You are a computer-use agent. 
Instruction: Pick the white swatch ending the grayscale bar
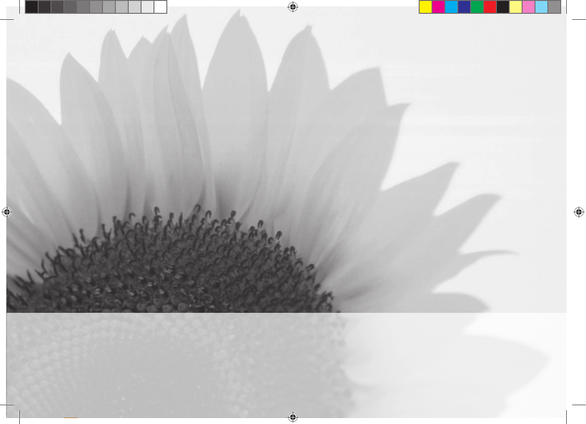[x=160, y=7]
